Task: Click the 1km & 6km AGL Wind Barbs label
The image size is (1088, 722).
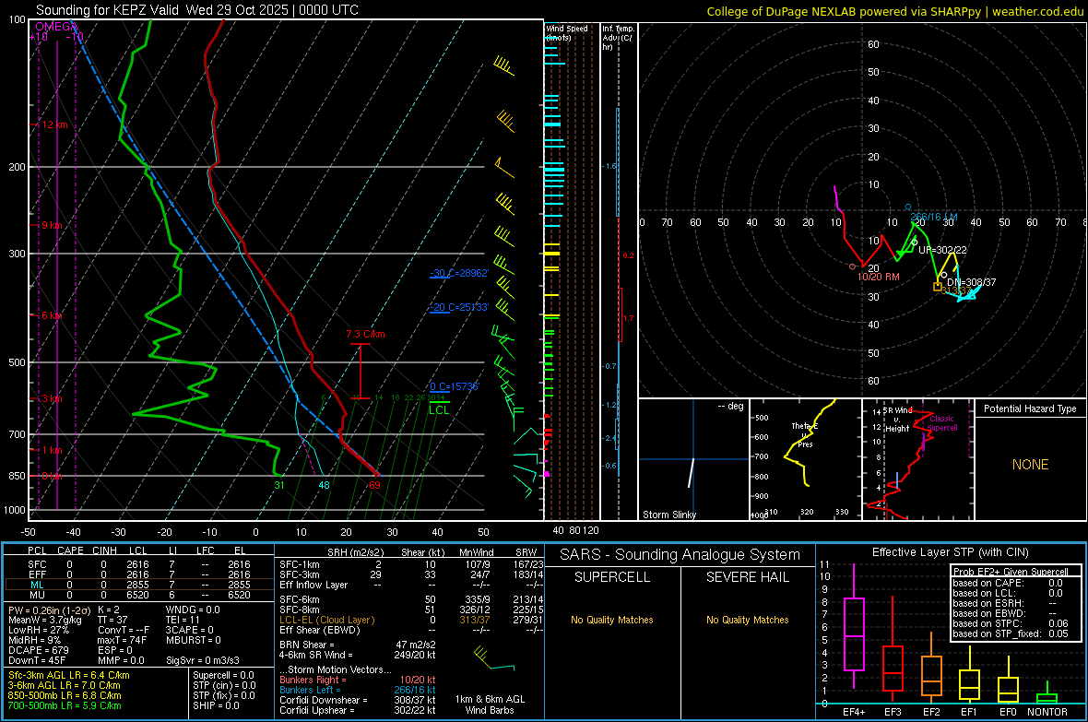Action: (x=490, y=704)
